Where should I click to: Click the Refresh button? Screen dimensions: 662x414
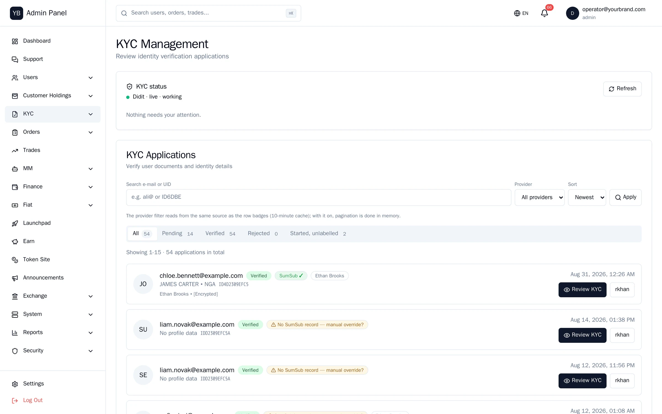tap(622, 89)
